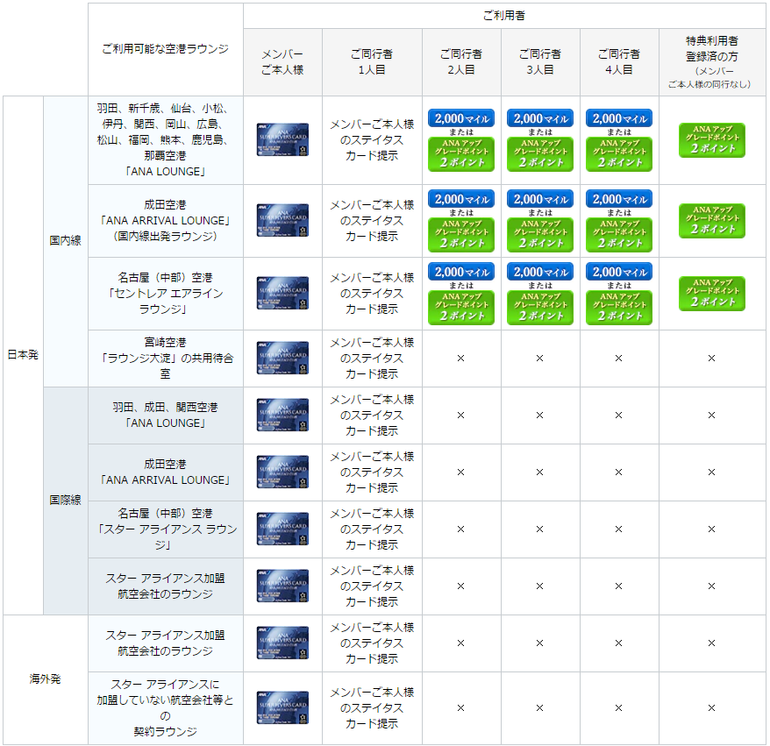770x746 pixels.
Task: Click the スター アライアンスに加盟していない航空会社等との契約ラウンジ cell
Action: tap(166, 707)
